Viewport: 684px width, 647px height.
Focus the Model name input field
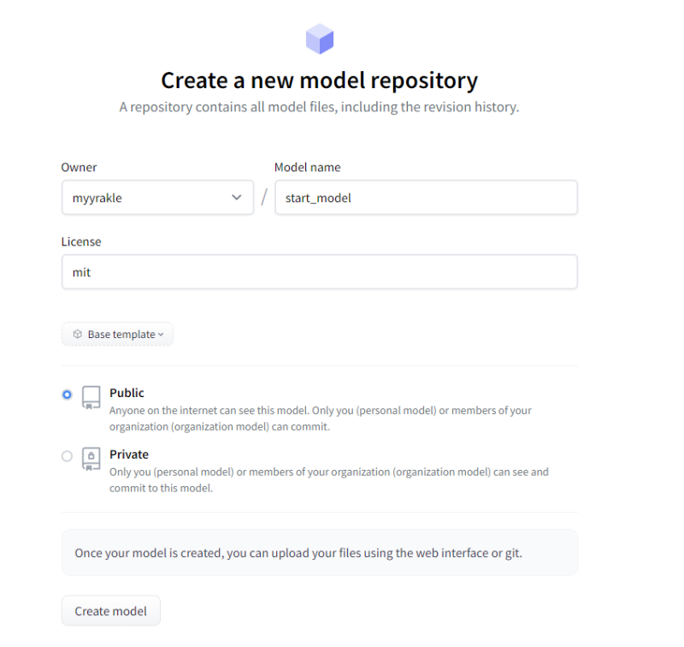point(426,198)
